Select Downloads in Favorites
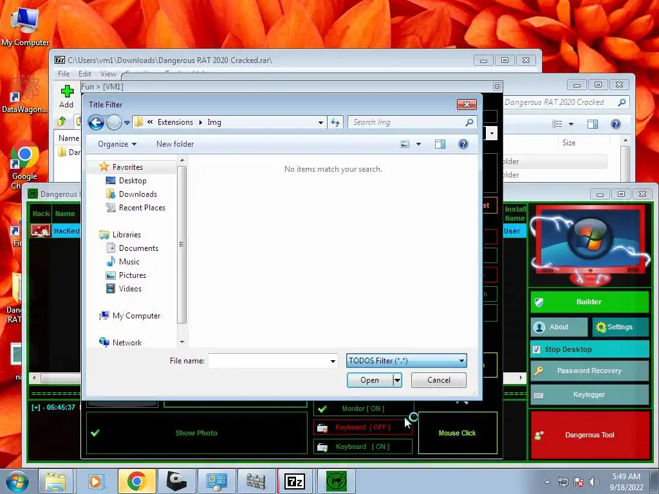Viewport: 659px width, 494px height. tap(138, 194)
